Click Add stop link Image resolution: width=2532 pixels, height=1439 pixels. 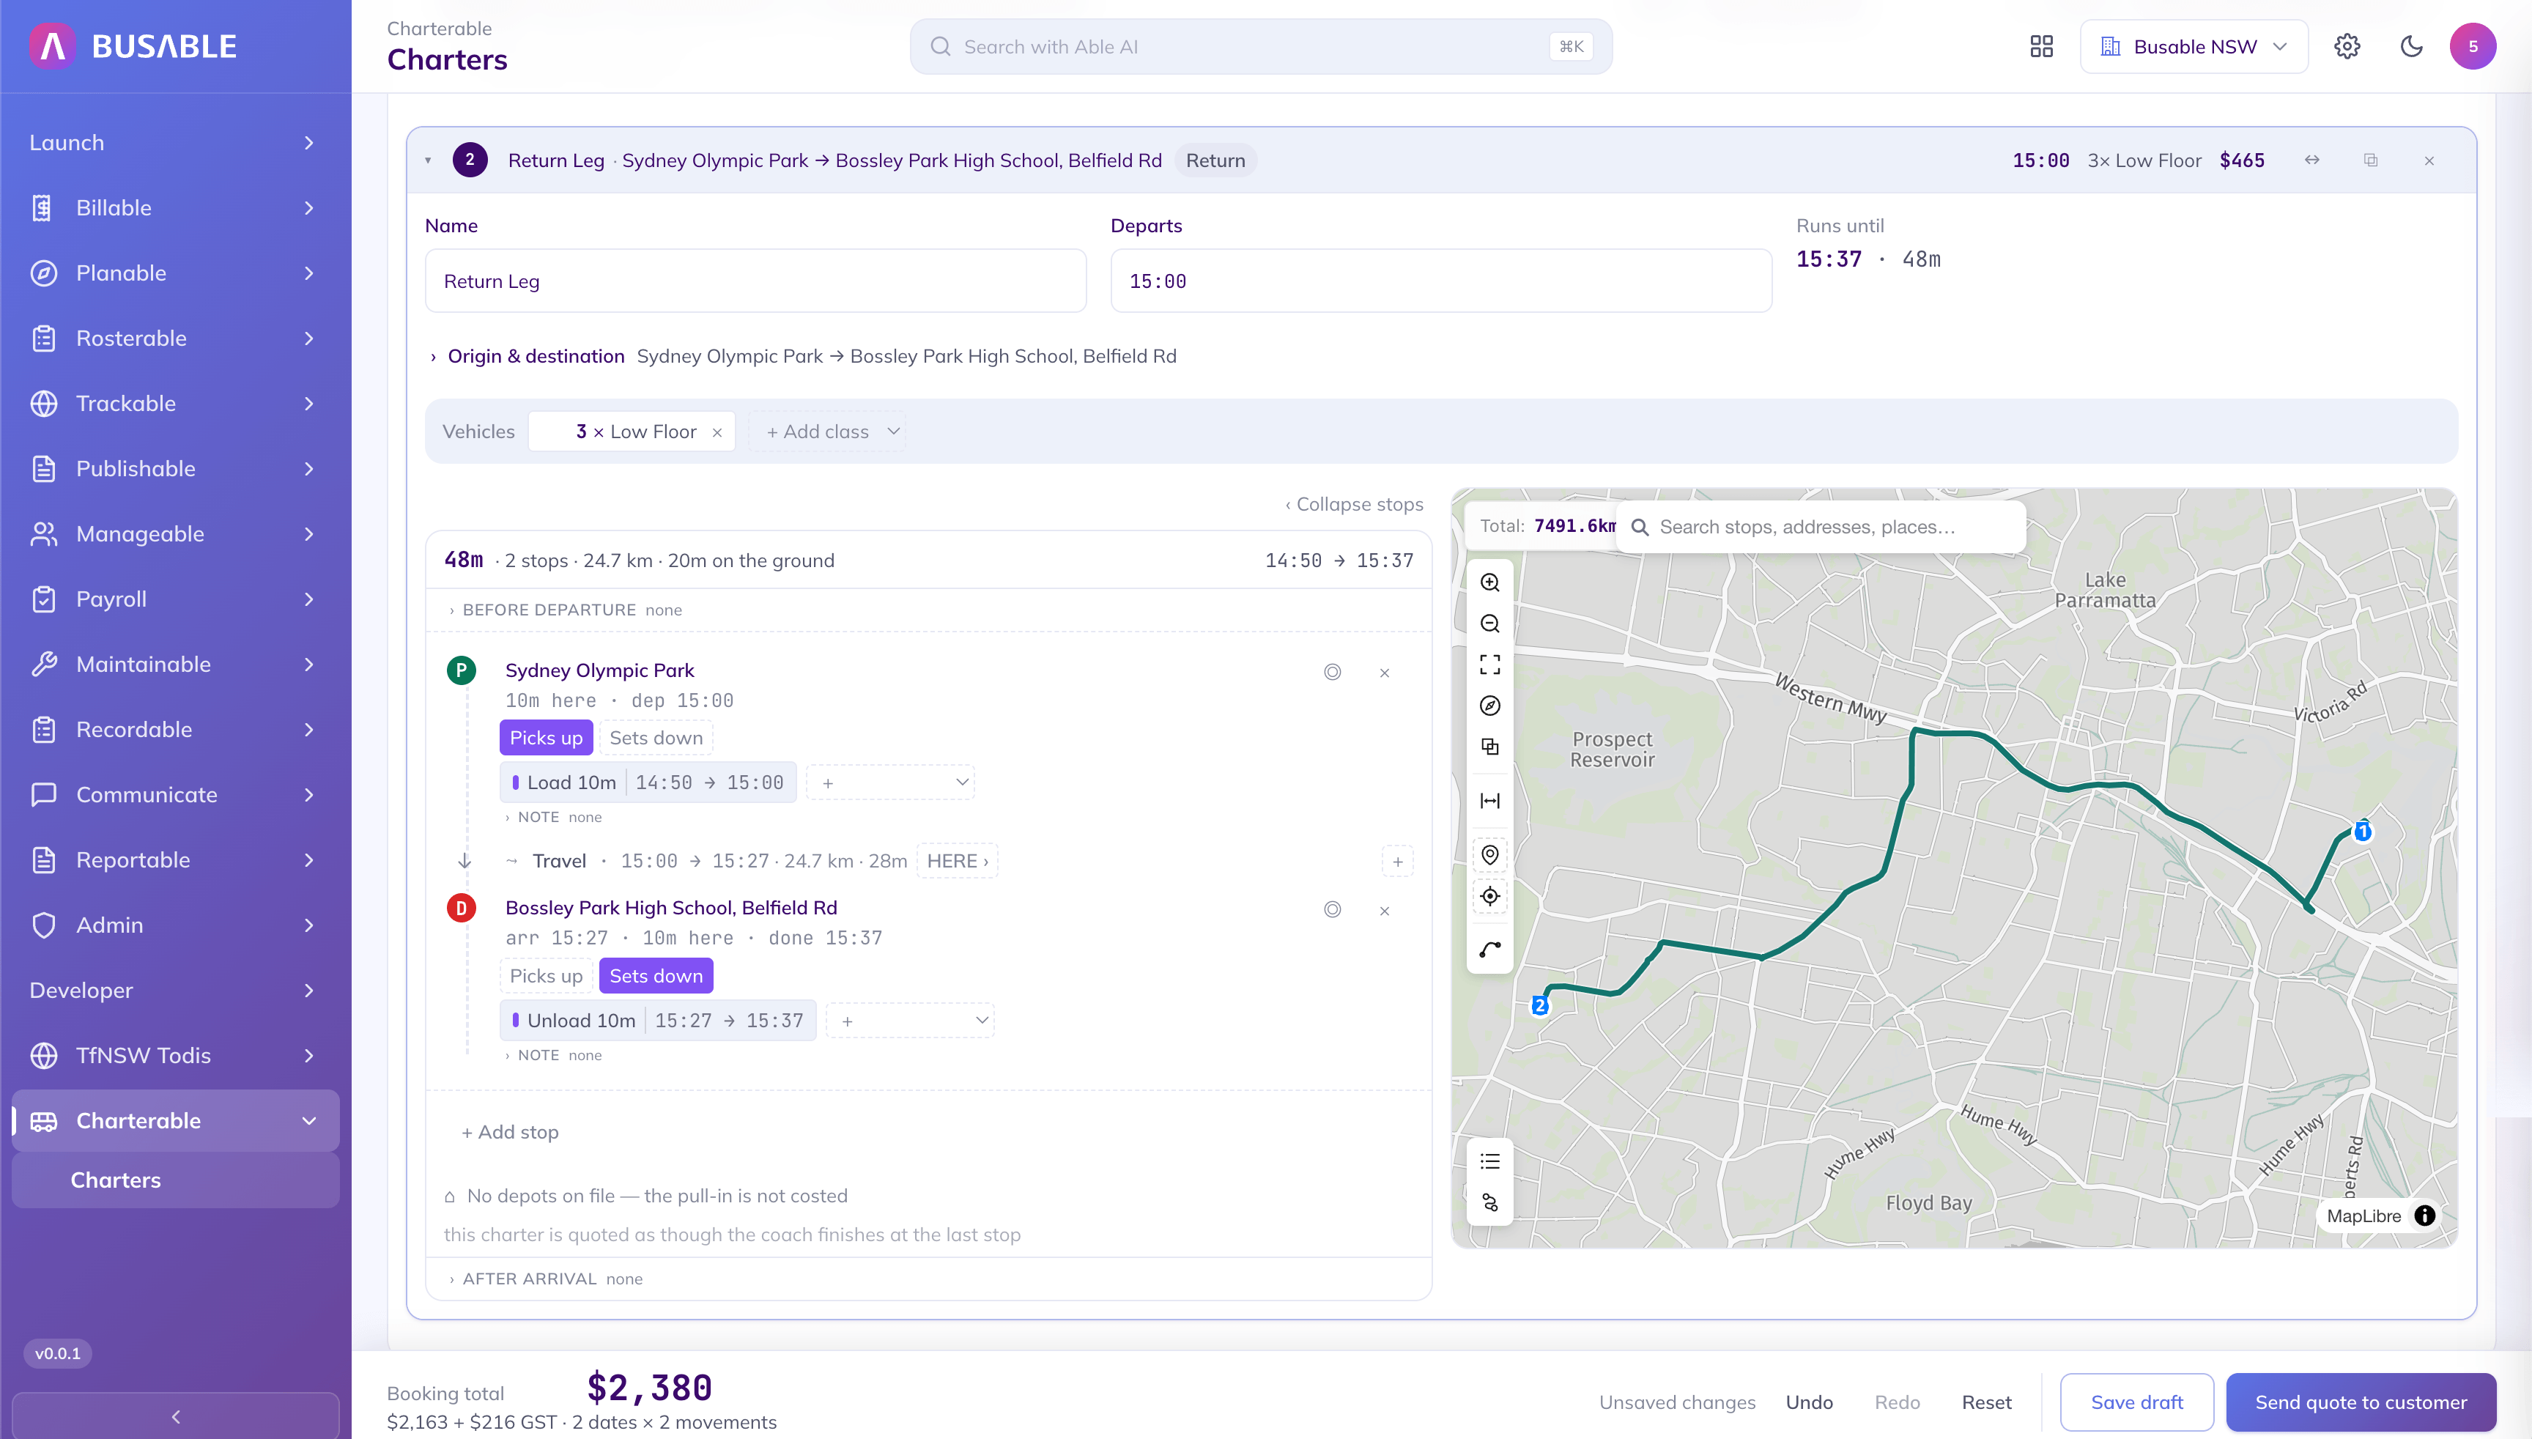point(510,1133)
